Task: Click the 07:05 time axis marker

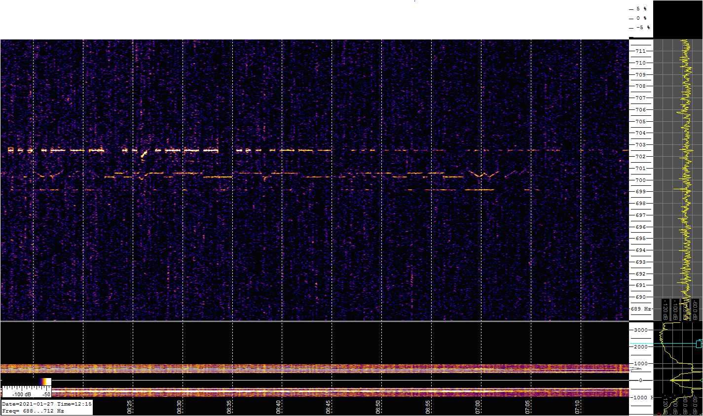Action: [x=528, y=407]
